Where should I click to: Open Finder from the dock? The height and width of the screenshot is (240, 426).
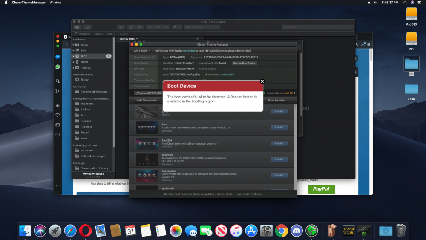(x=25, y=231)
